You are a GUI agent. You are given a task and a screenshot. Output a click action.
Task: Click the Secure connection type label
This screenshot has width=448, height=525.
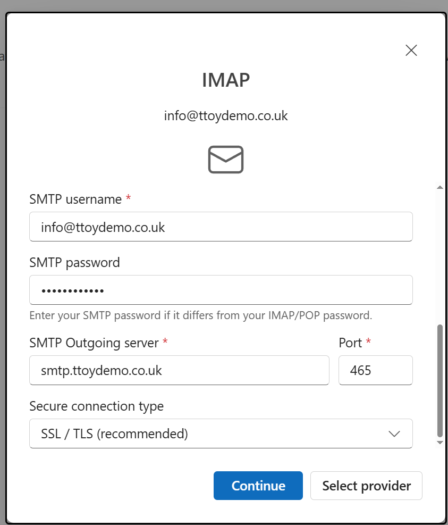pyautogui.click(x=97, y=406)
